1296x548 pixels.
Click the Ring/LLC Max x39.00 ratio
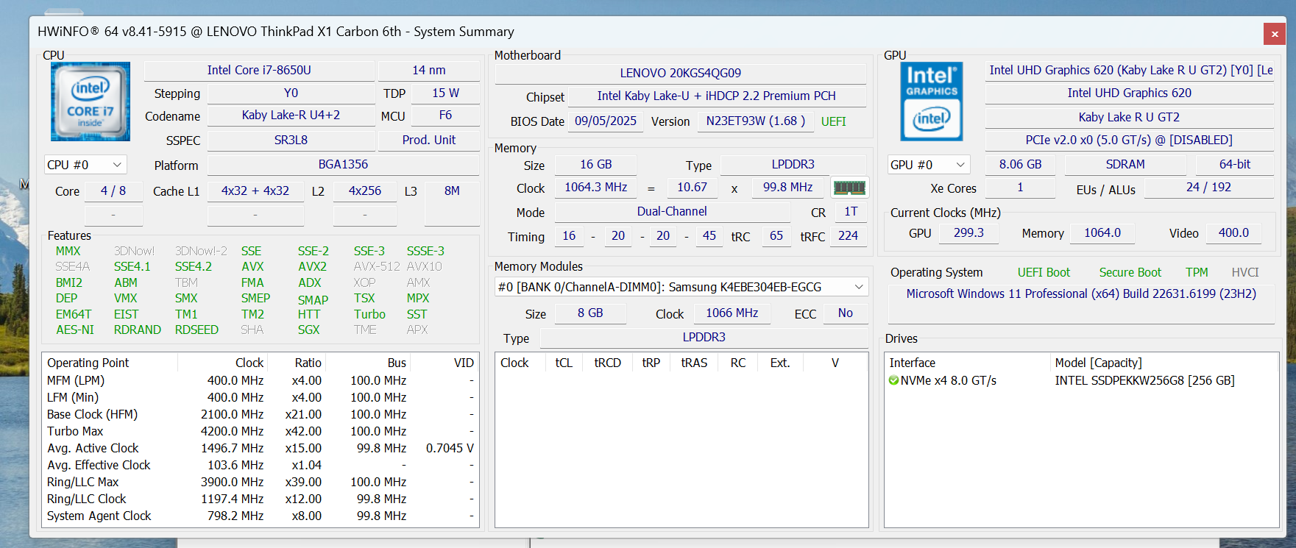(303, 483)
